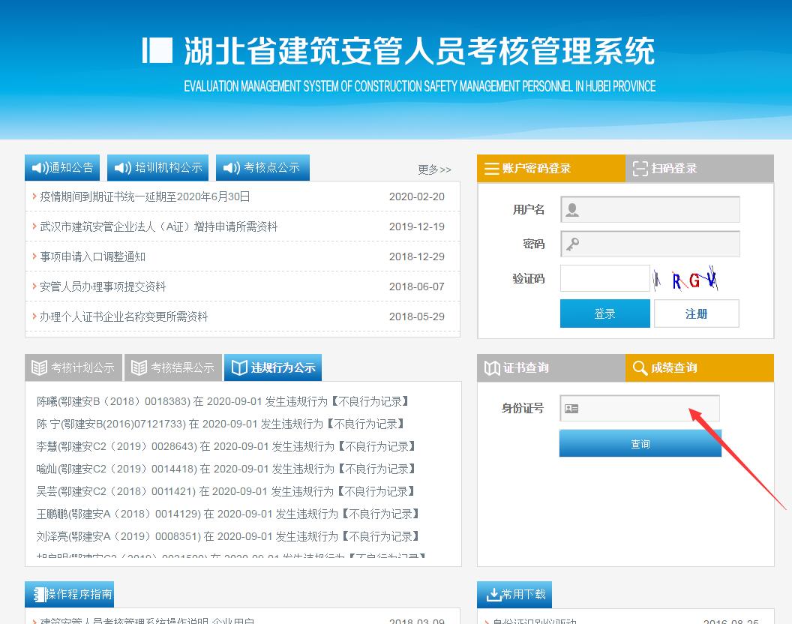Click the magnifier icon on 成绩查询 tab
Image resolution: width=792 pixels, height=624 pixels.
click(640, 367)
